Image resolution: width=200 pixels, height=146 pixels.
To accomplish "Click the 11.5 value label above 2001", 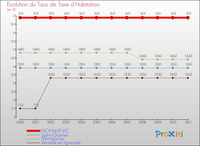I will point(36,105).
